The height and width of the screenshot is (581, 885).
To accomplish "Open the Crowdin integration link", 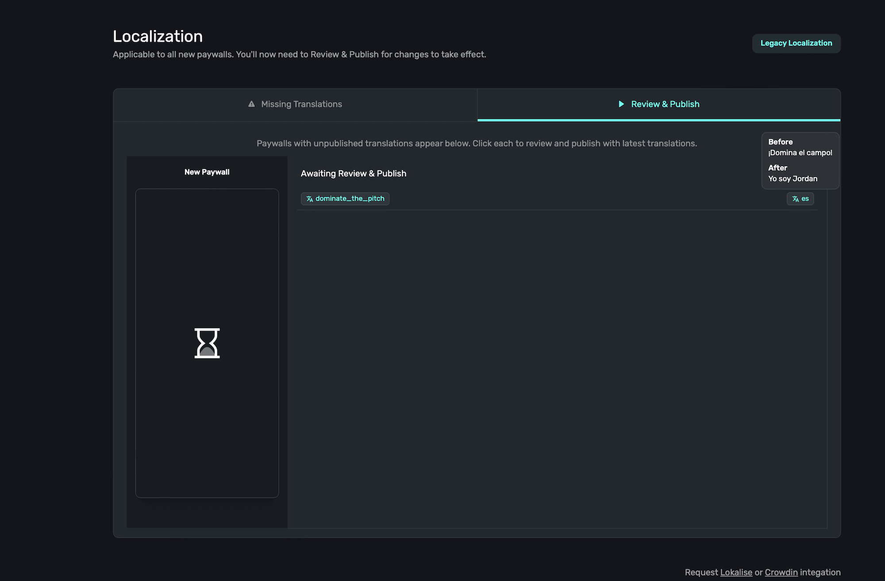I will click(x=781, y=572).
